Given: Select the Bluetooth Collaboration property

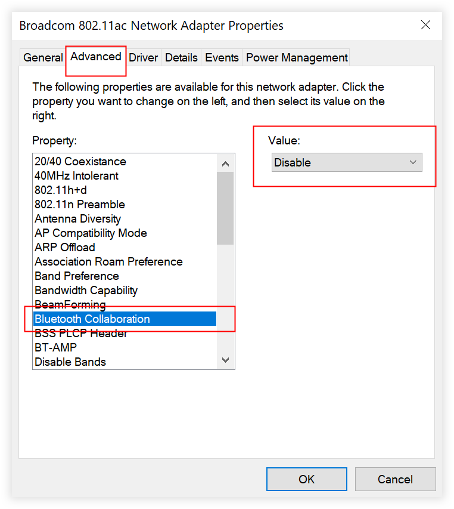Looking at the screenshot, I should pyautogui.click(x=125, y=319).
